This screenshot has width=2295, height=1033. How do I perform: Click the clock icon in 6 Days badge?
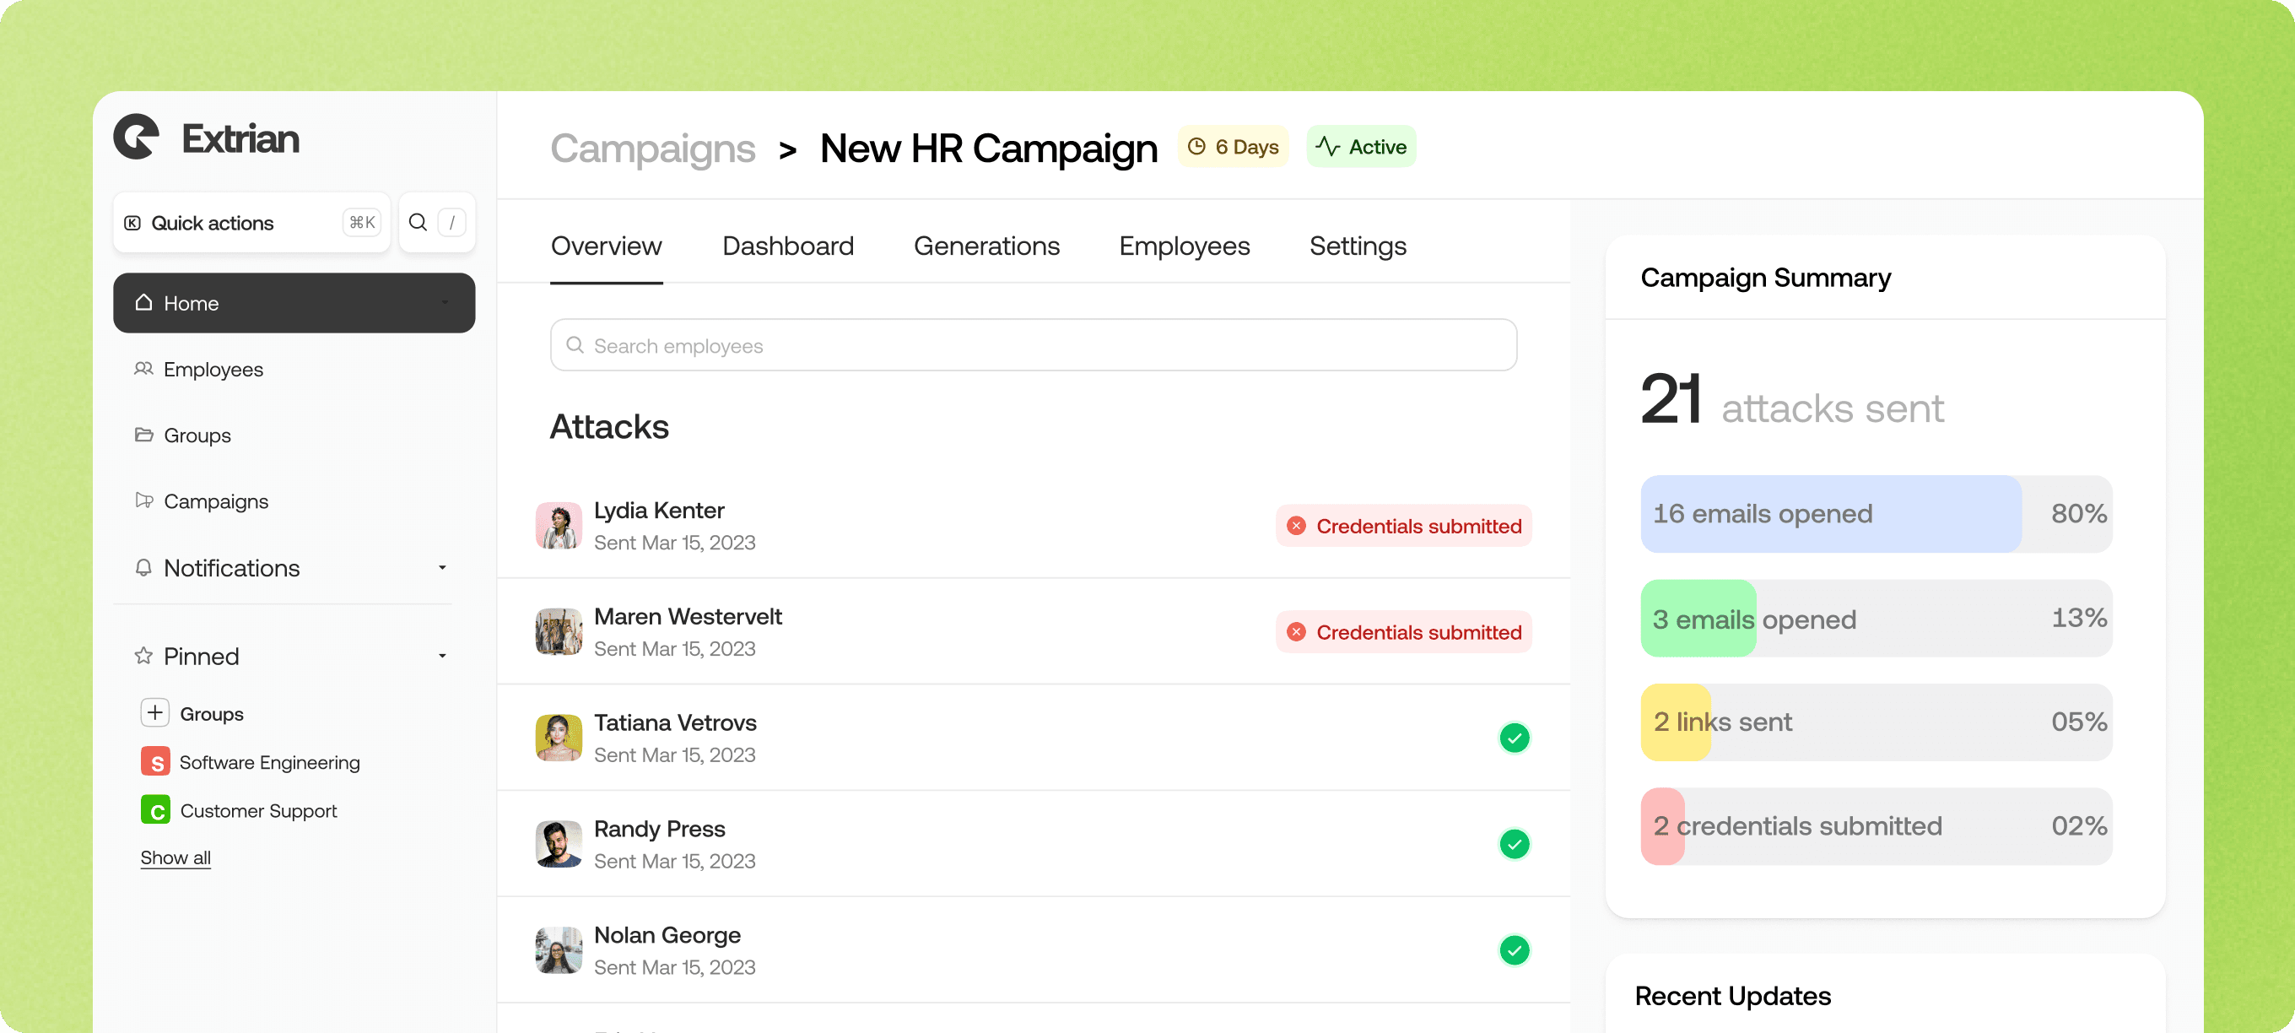point(1196,146)
